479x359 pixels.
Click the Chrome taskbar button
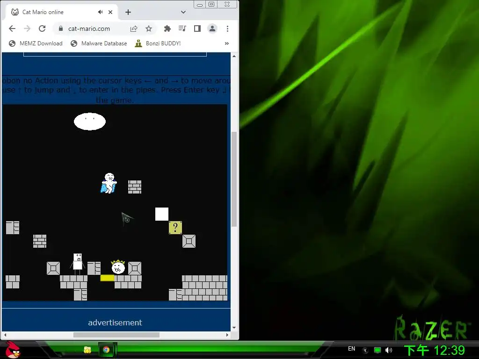coord(106,350)
